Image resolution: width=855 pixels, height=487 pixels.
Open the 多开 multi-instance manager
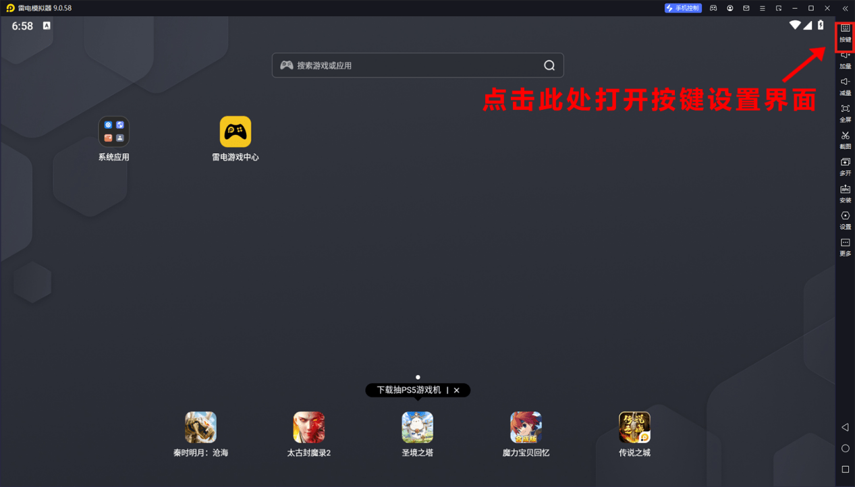pos(845,167)
